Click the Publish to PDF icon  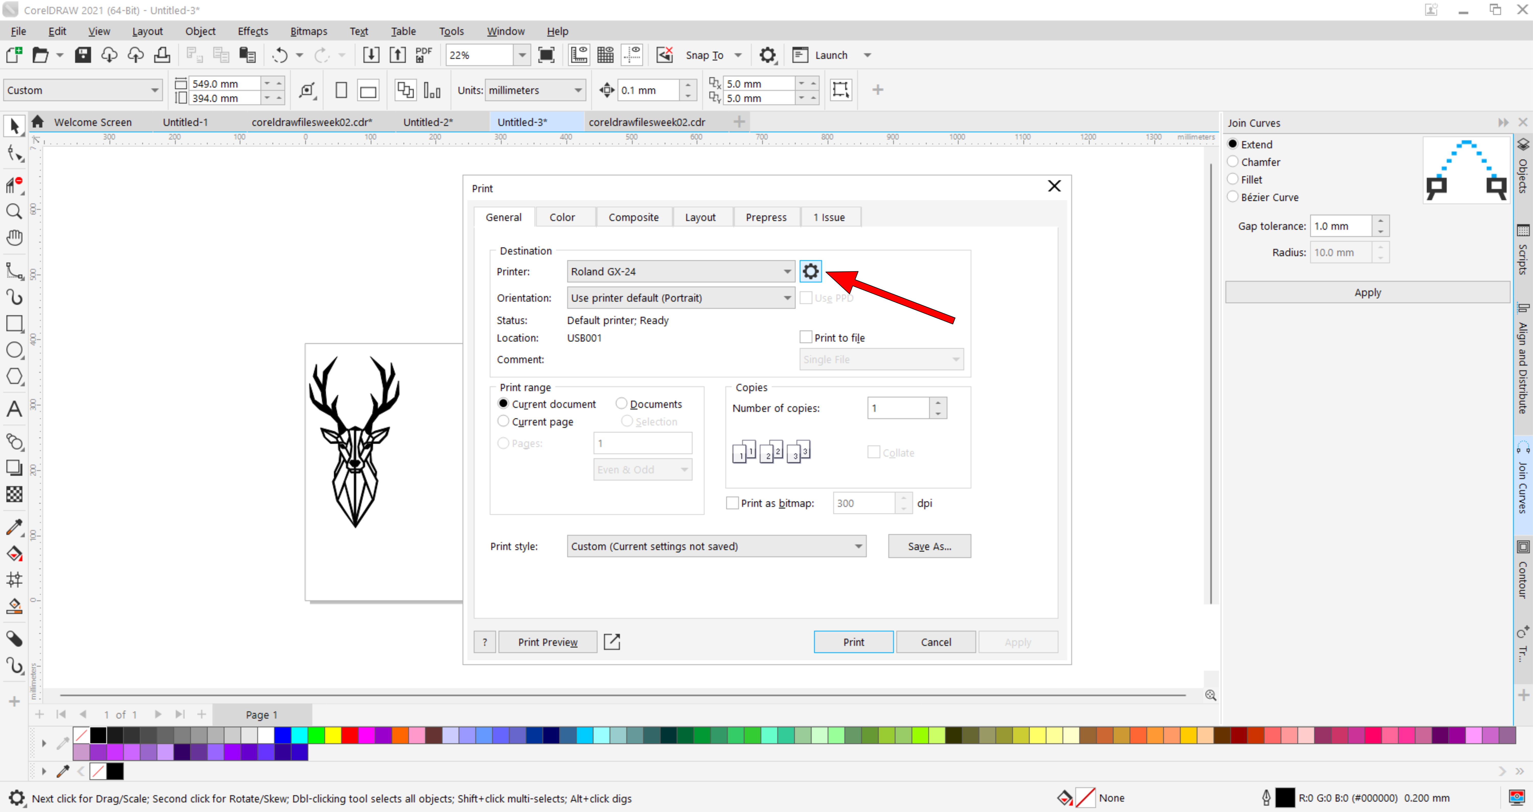point(423,55)
